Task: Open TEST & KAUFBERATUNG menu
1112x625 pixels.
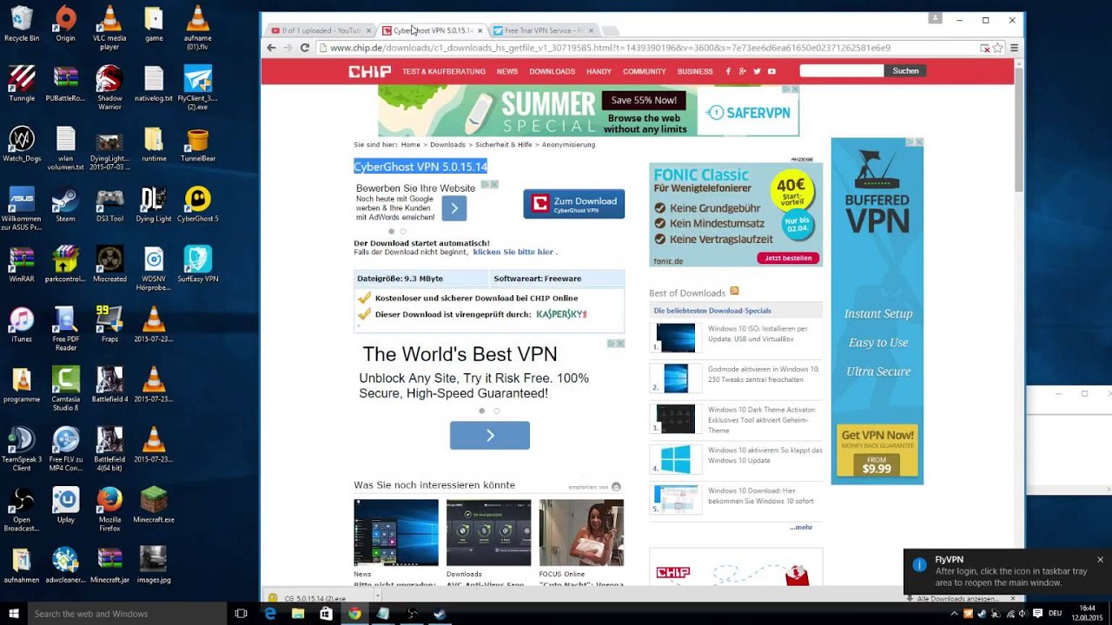Action: [444, 71]
